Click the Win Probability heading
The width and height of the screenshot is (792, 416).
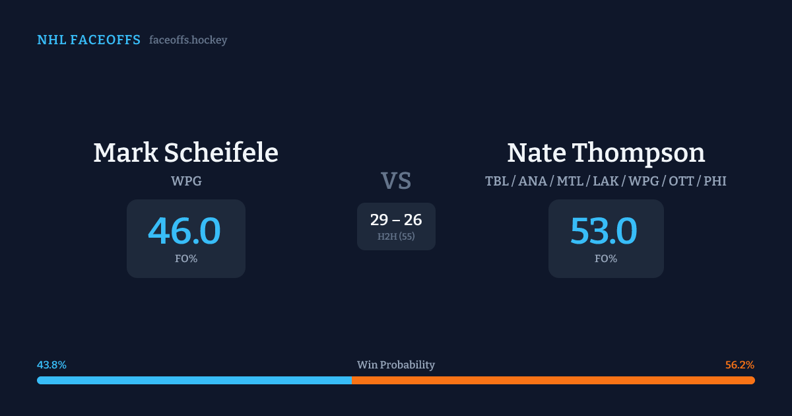[396, 365]
